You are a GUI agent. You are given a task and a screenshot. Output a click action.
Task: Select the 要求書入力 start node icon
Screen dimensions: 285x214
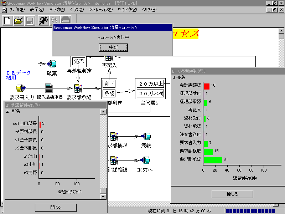(21, 88)
